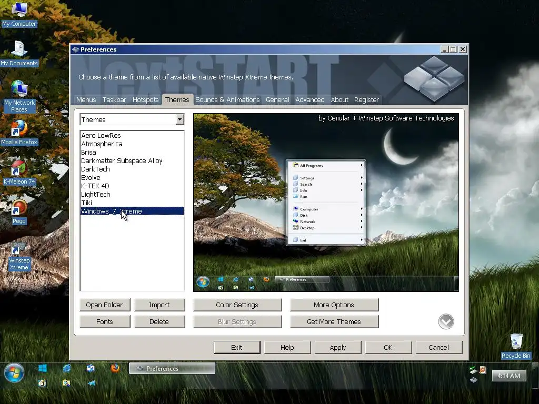This screenshot has width=539, height=404.
Task: Select the Pego desktop shortcut
Action: 19,212
